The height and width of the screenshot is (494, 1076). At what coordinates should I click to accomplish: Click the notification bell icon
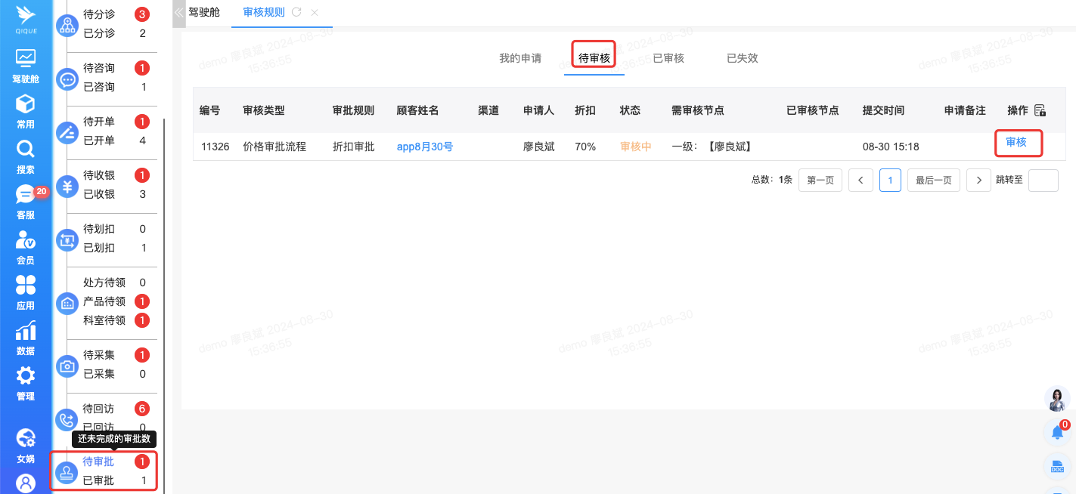coord(1058,433)
